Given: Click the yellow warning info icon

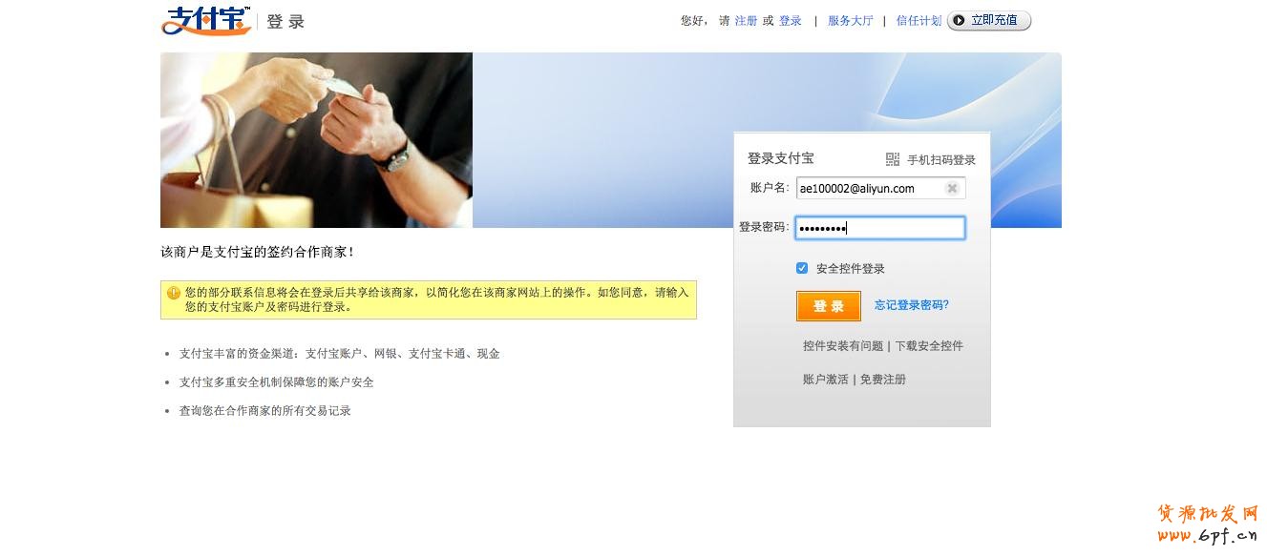Looking at the screenshot, I should [x=174, y=293].
